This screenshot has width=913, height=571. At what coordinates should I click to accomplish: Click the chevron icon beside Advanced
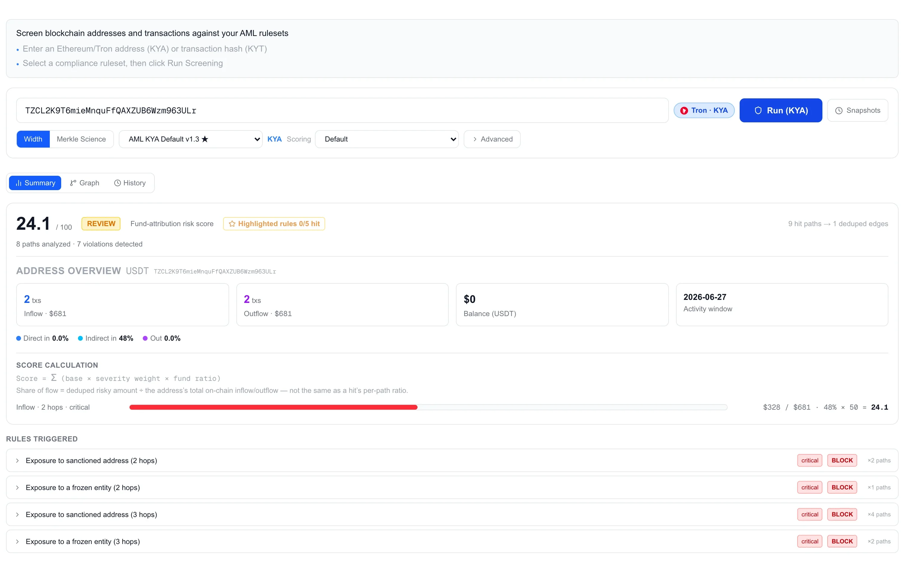tap(474, 139)
